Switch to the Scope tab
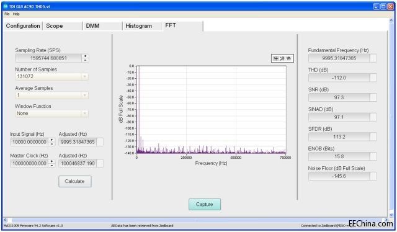397x232 pixels. tap(55, 26)
